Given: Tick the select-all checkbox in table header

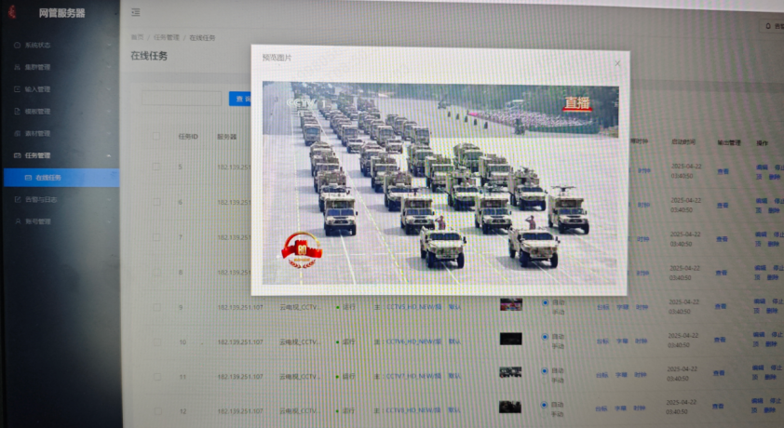Looking at the screenshot, I should (x=155, y=137).
